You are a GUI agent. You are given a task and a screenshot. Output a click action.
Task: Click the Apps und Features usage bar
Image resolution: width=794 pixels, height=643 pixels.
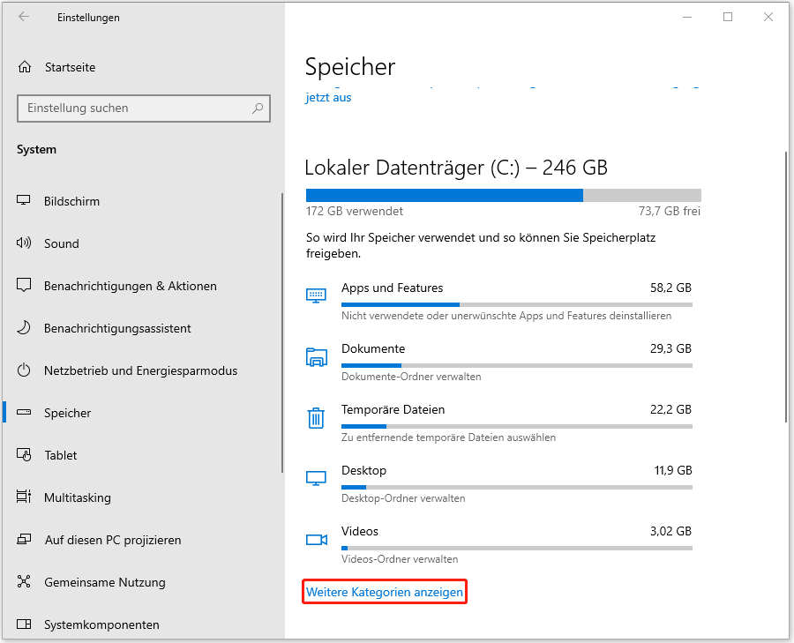pos(516,305)
